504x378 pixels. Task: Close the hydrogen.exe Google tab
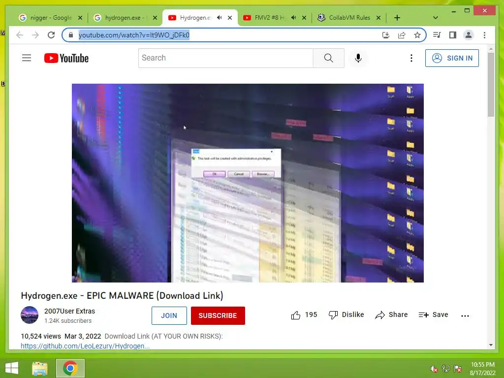[155, 18]
